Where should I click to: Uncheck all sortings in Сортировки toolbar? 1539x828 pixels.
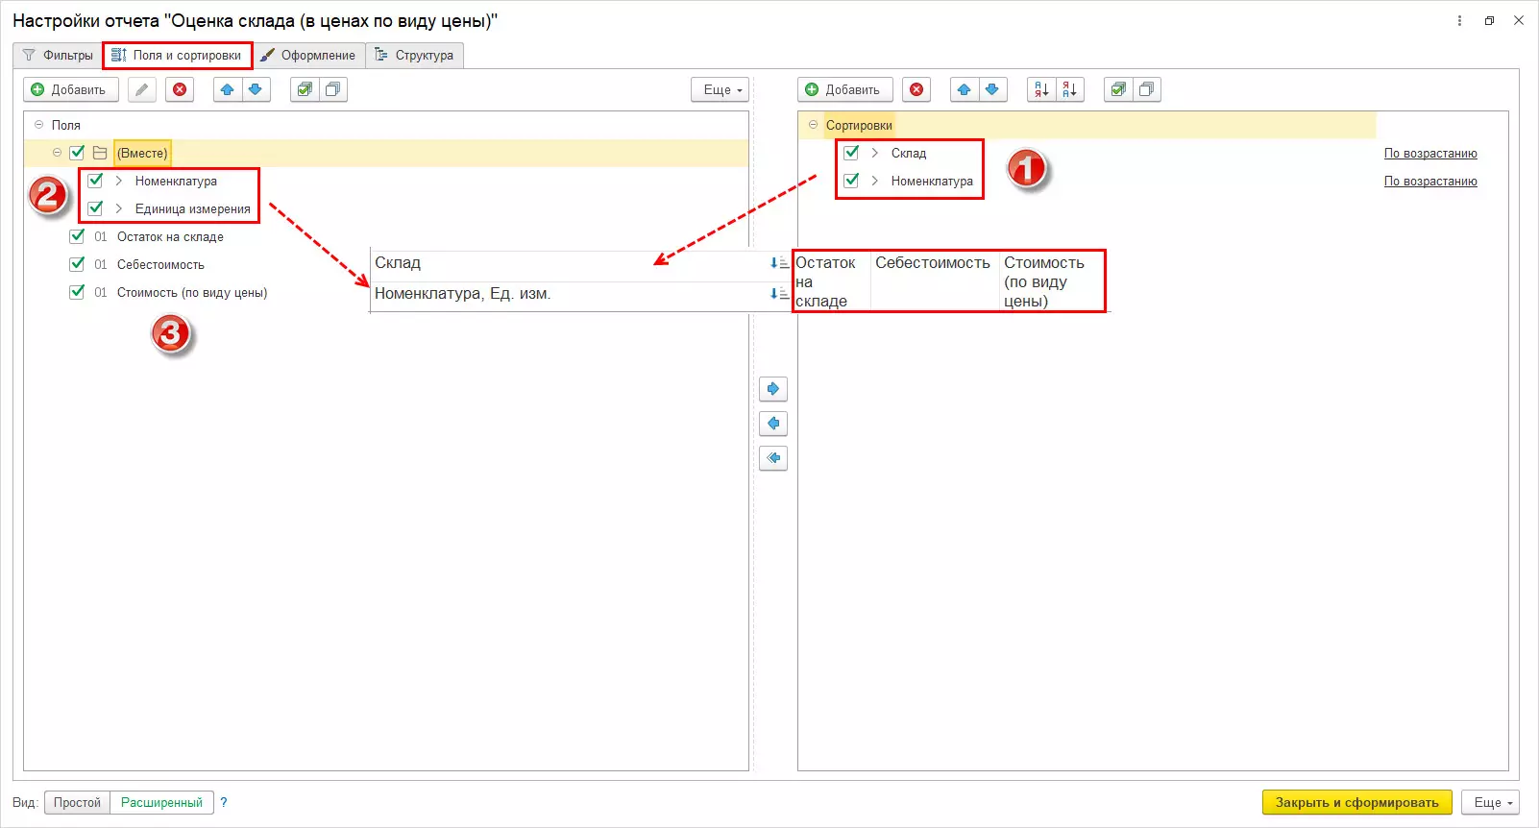tap(1146, 89)
